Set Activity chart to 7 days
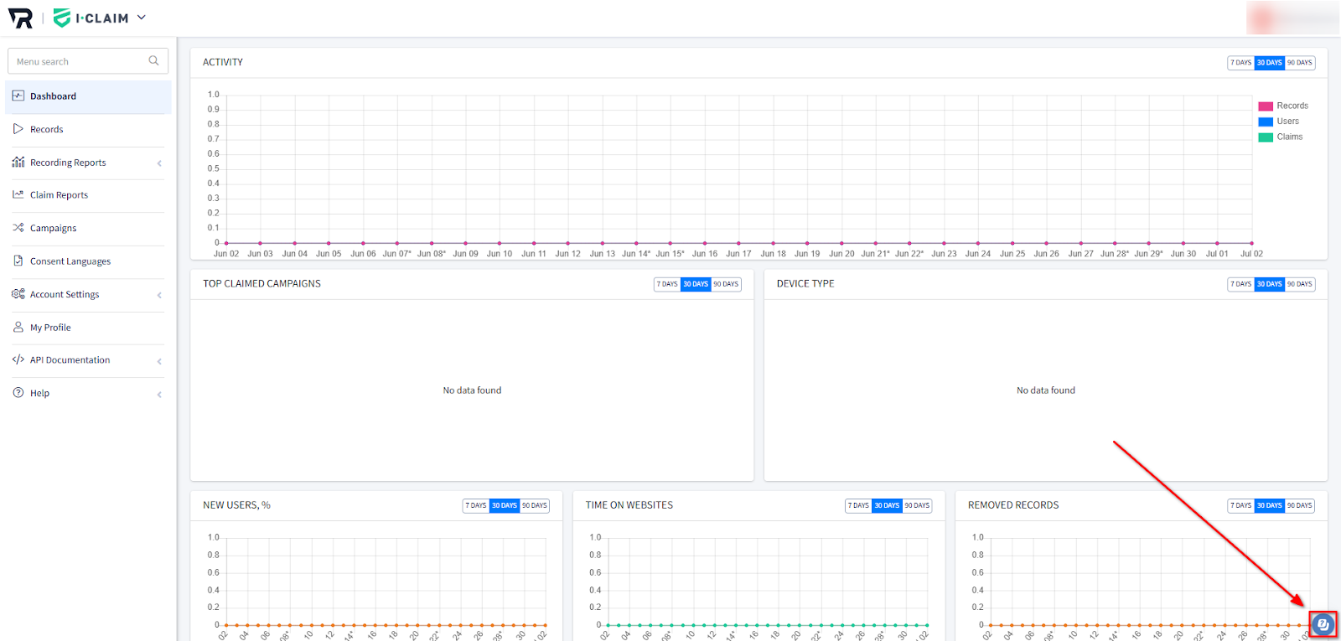The height and width of the screenshot is (641, 1341). (1241, 63)
